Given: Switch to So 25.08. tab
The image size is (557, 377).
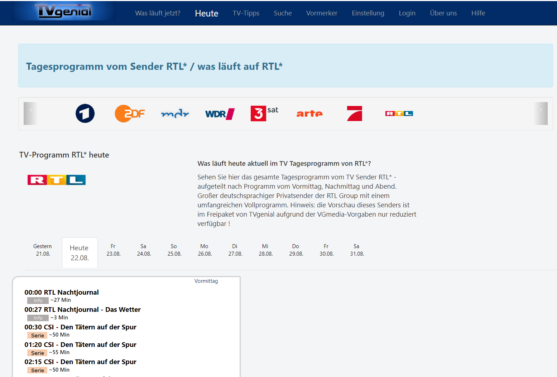Looking at the screenshot, I should (x=174, y=250).
